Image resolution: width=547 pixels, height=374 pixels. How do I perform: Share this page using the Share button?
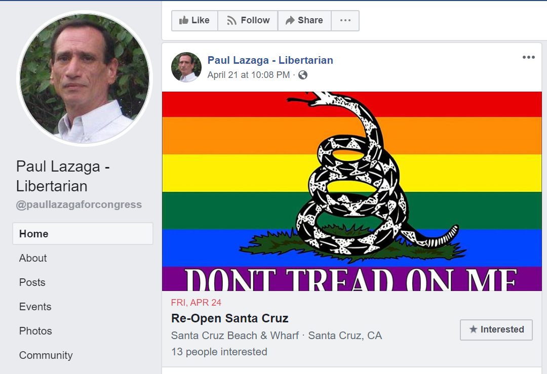(x=304, y=21)
